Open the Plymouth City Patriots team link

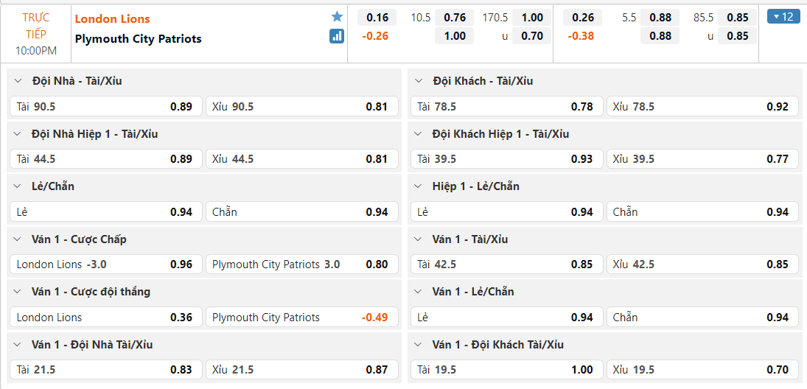pyautogui.click(x=138, y=38)
